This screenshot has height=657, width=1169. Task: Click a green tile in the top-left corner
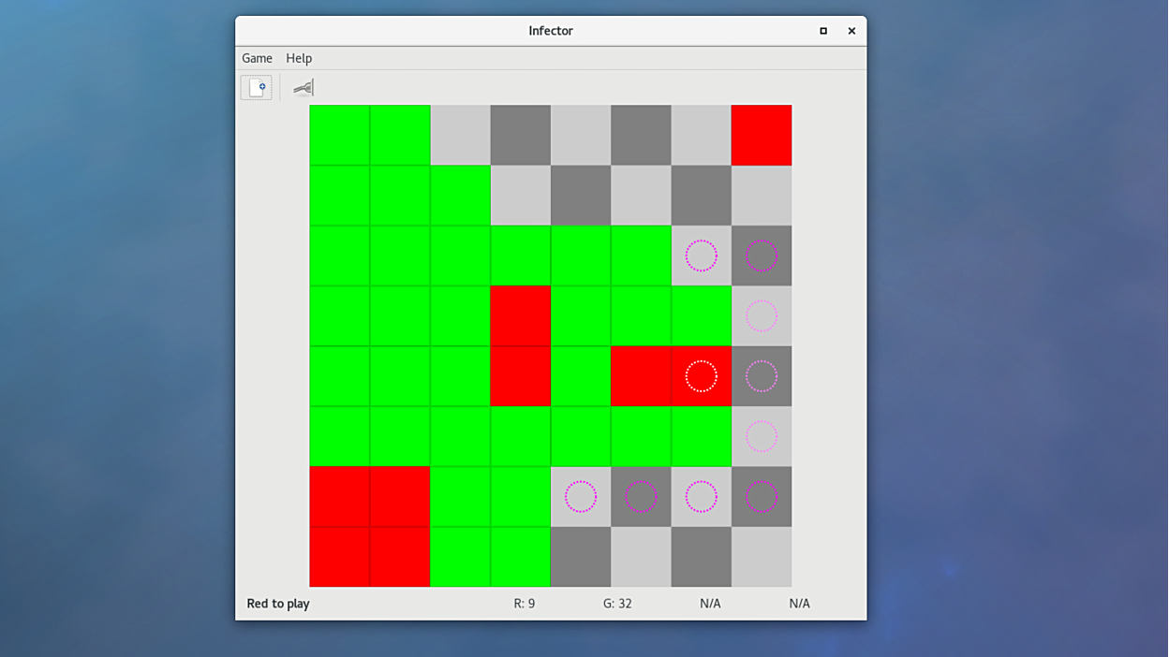click(339, 135)
